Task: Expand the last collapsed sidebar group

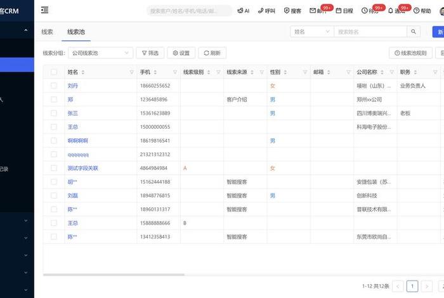Action: click(26, 290)
